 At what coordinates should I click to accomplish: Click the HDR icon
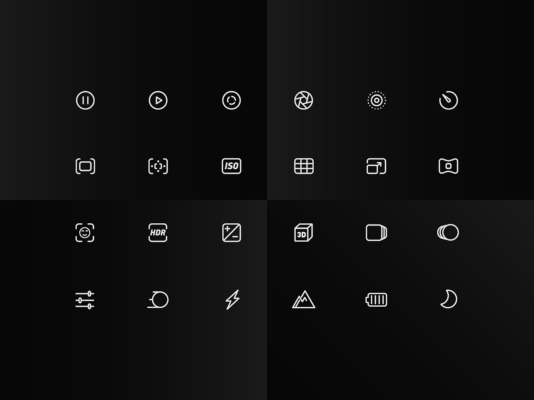(x=158, y=232)
